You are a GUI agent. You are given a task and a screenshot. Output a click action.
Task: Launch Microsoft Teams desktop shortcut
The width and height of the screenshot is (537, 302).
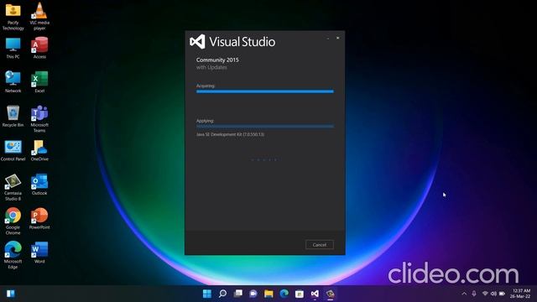(x=39, y=119)
